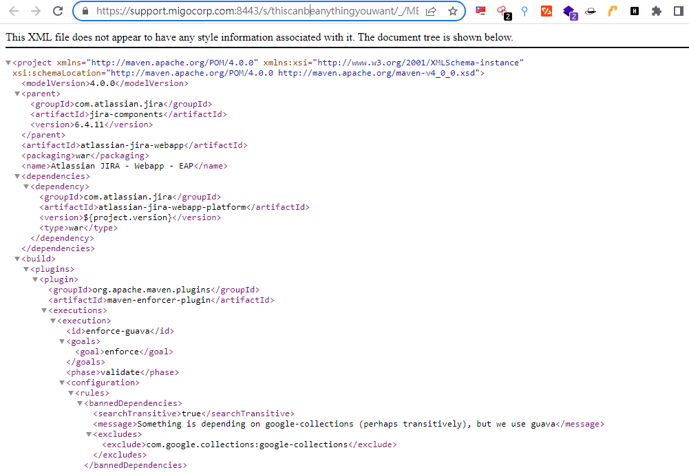Click the searchTransitive true line

[193, 413]
